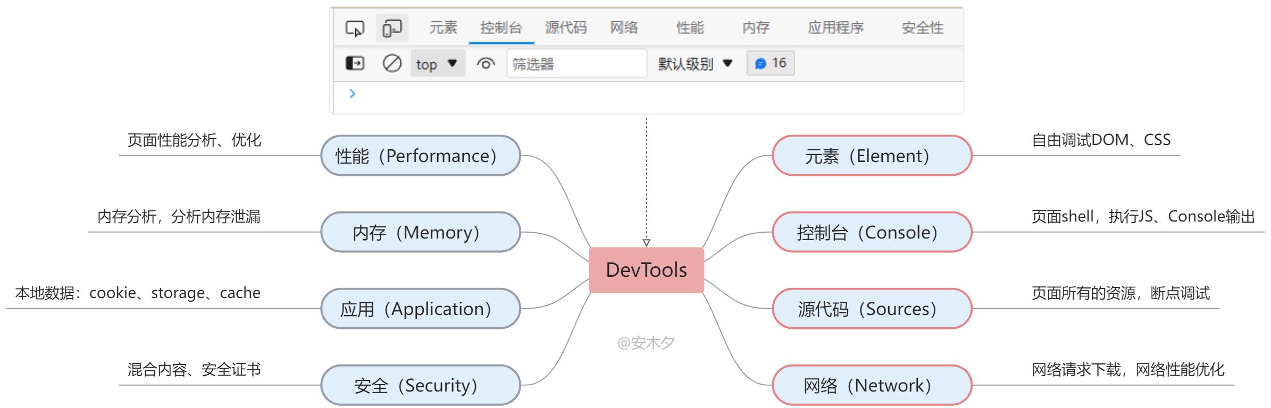Expand the 默认级别 log level dropdown
The width and height of the screenshot is (1271, 408).
(x=695, y=64)
